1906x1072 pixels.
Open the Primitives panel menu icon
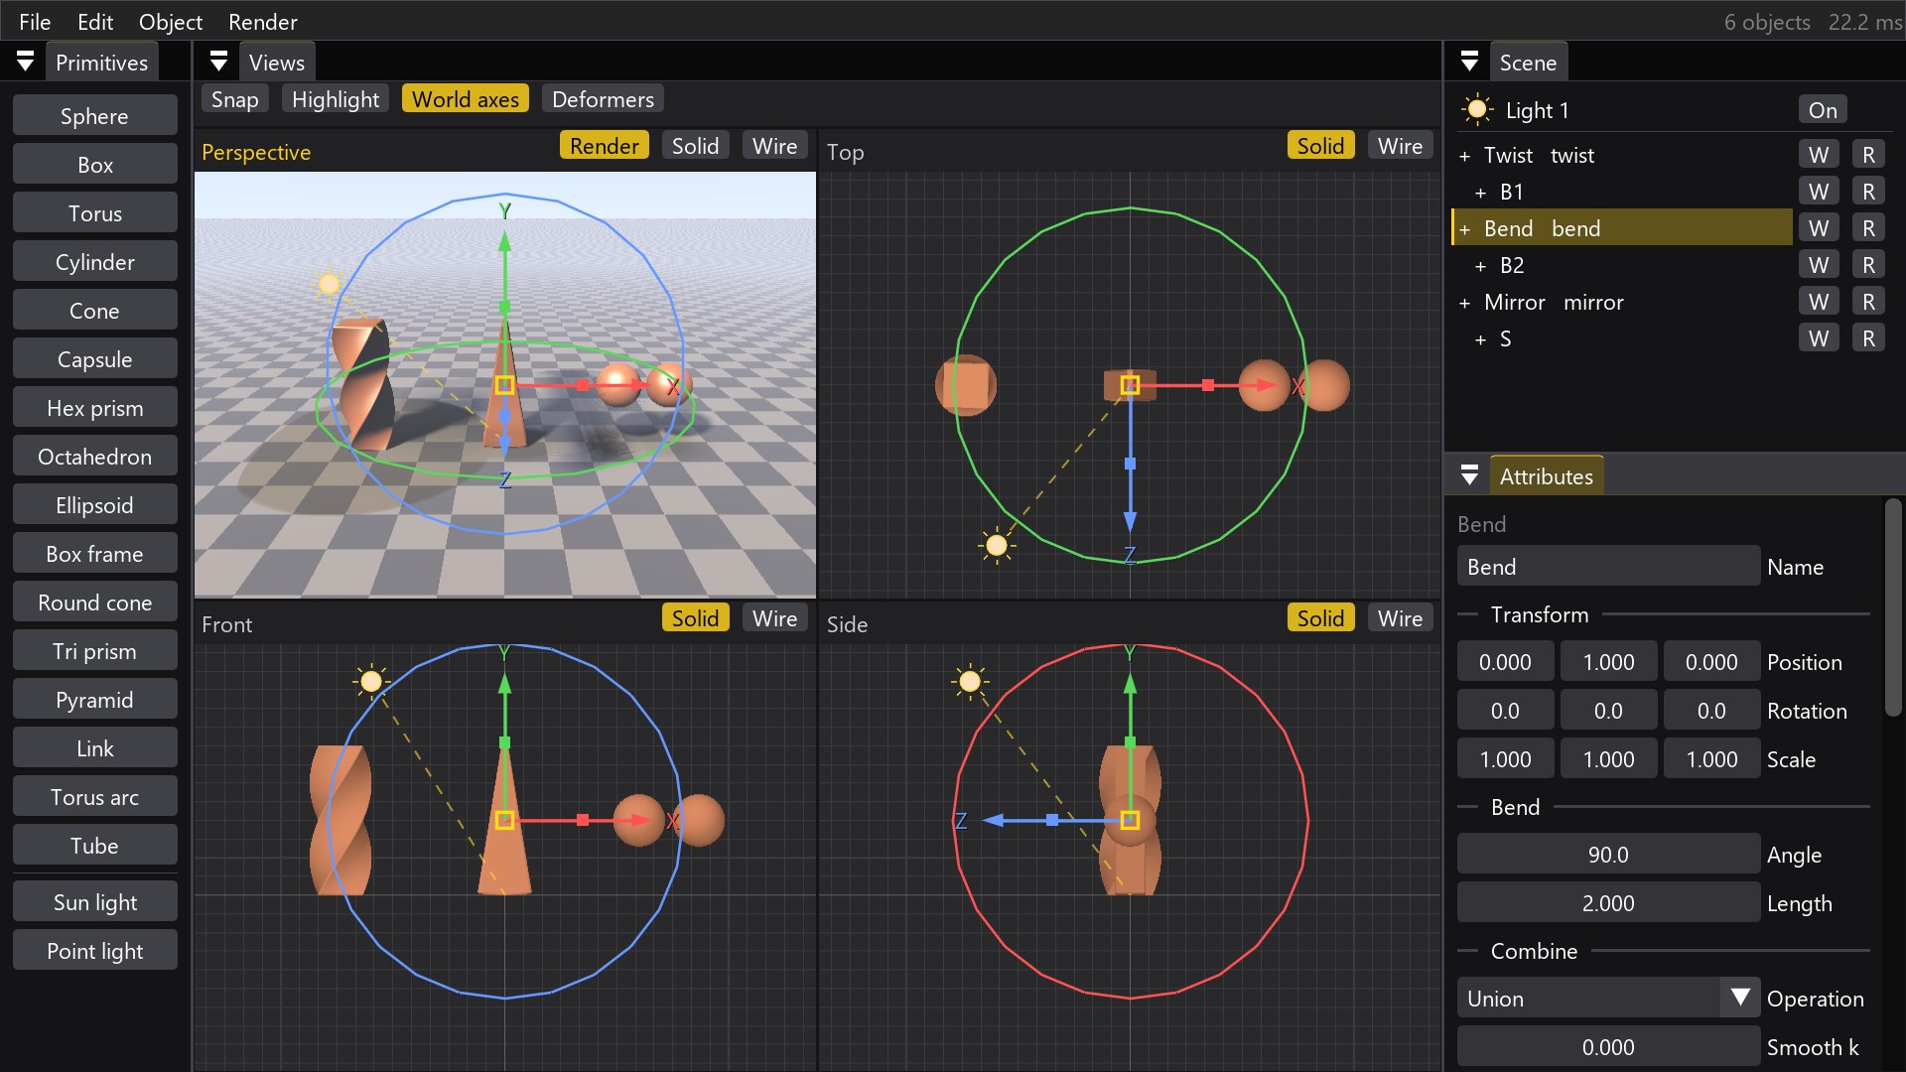click(26, 63)
